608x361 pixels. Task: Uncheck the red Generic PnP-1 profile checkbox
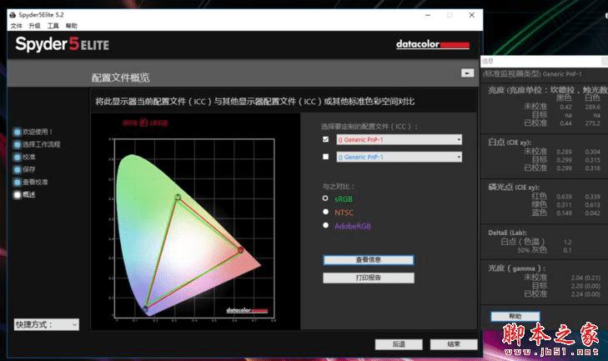point(326,139)
